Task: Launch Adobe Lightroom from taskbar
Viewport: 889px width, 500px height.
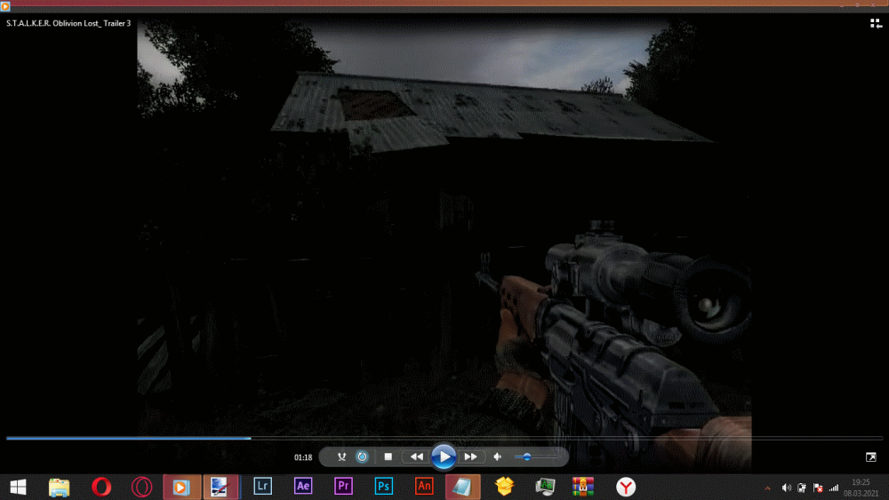Action: [x=262, y=487]
